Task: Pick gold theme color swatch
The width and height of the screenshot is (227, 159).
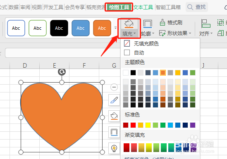Action: click(x=178, y=73)
